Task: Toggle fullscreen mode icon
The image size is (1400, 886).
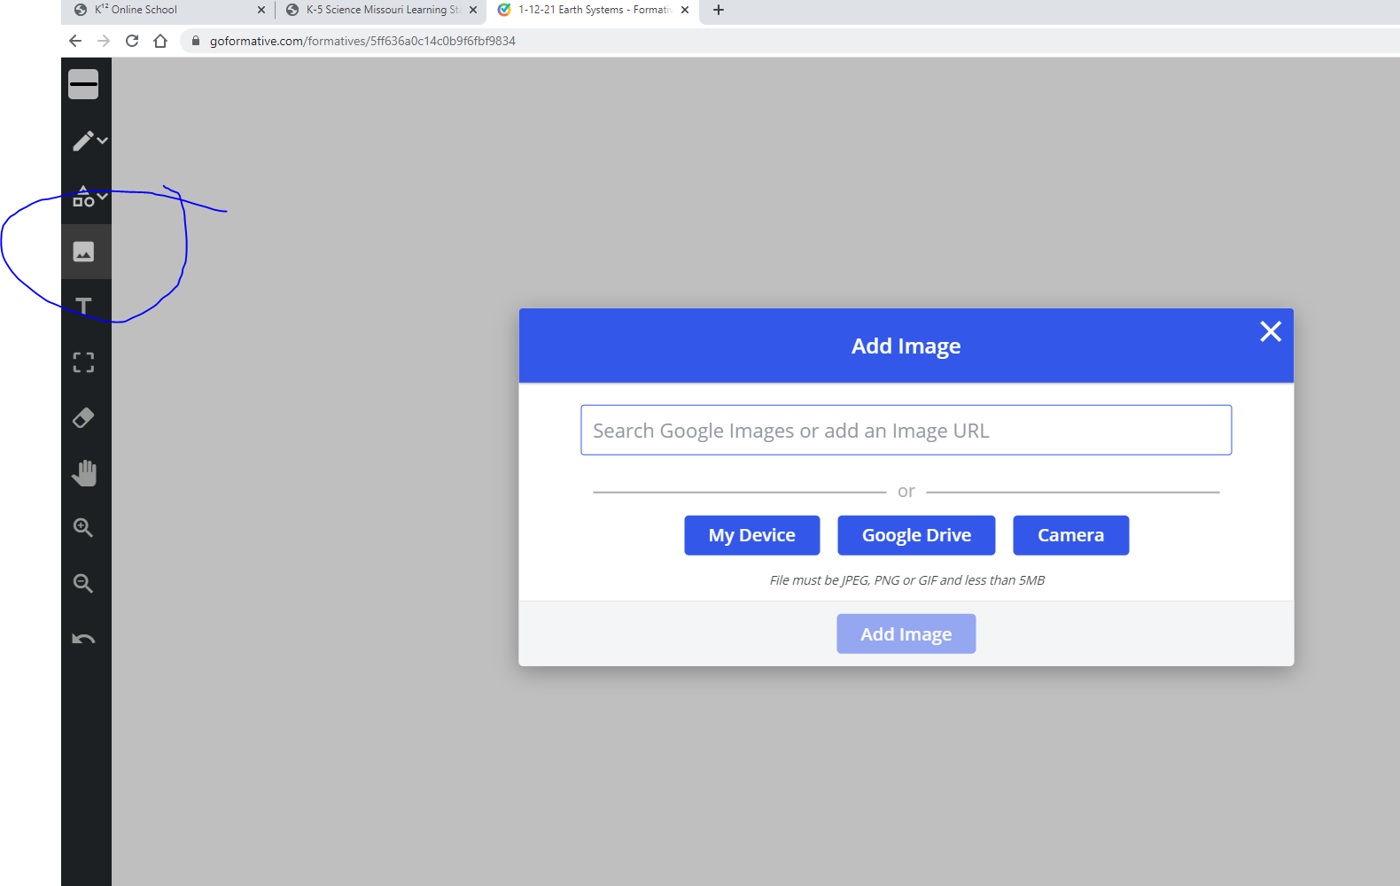Action: click(83, 362)
